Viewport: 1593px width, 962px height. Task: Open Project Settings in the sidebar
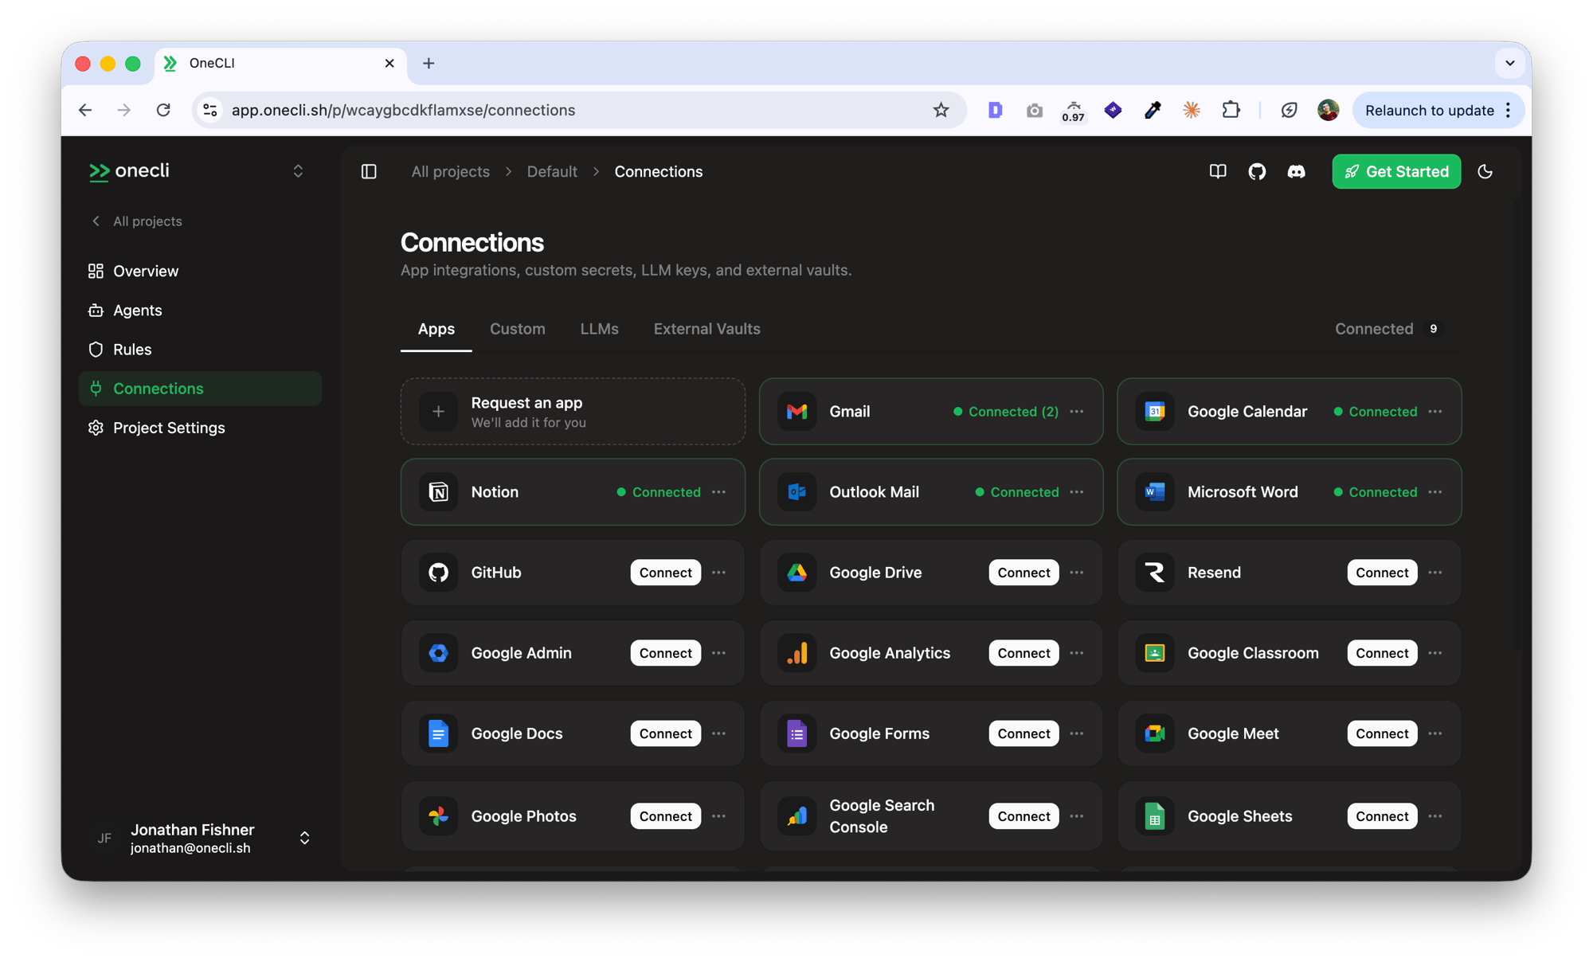201,428
